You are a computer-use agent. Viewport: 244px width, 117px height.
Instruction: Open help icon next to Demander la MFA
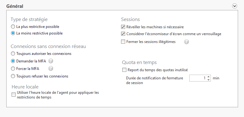(51, 61)
